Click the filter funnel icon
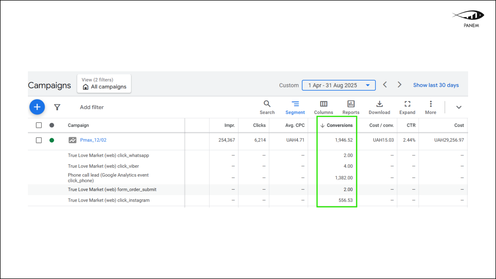Screen dimensions: 496x279 pos(57,107)
